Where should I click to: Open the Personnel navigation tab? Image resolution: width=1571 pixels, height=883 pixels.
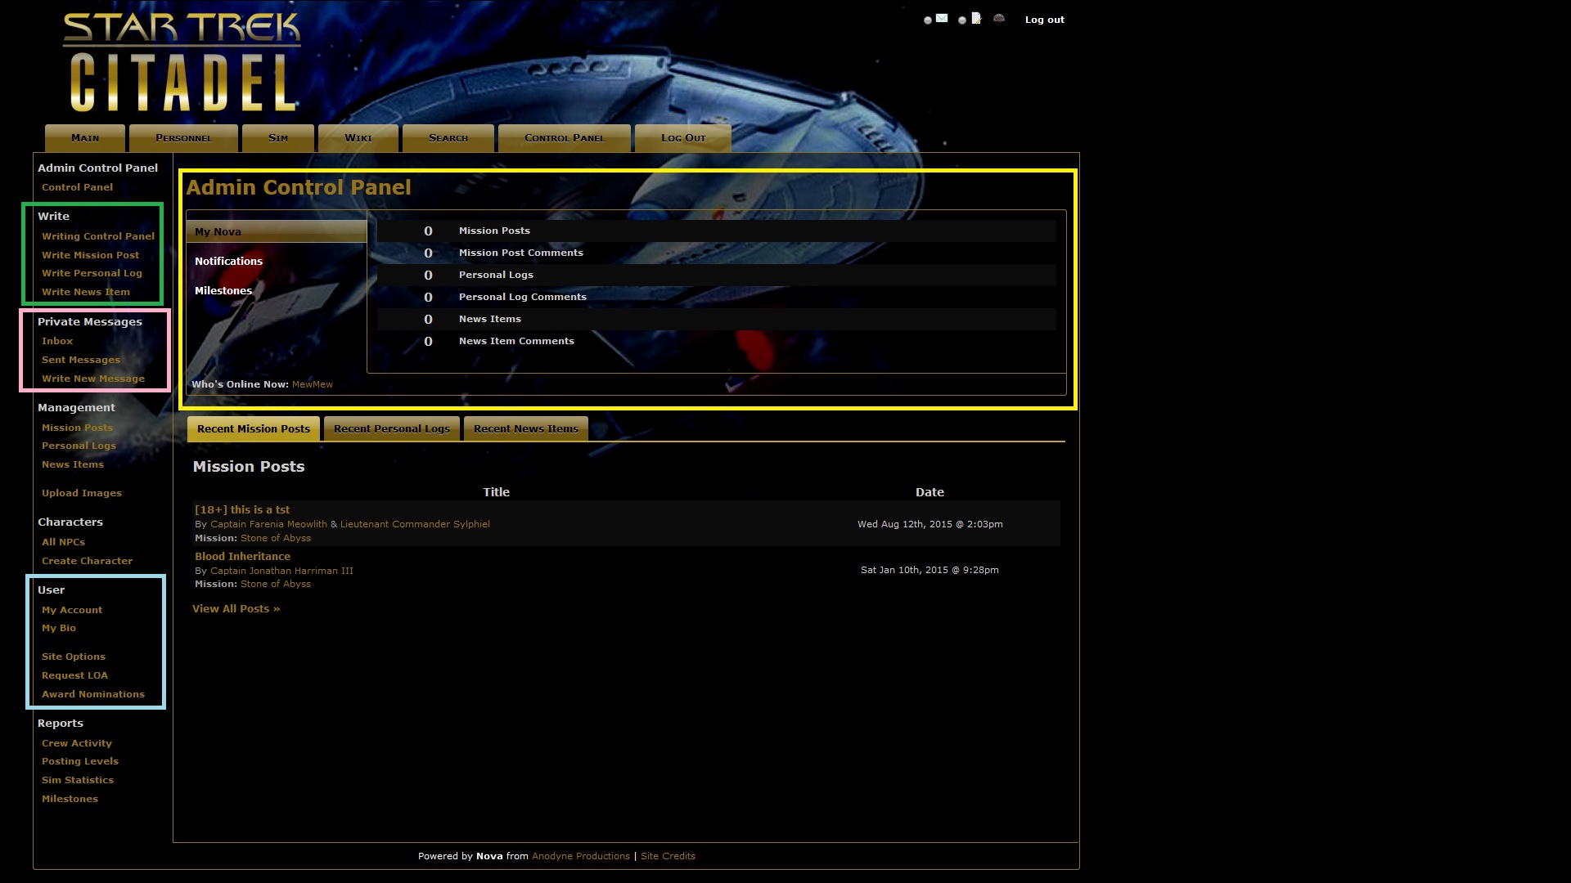click(183, 138)
